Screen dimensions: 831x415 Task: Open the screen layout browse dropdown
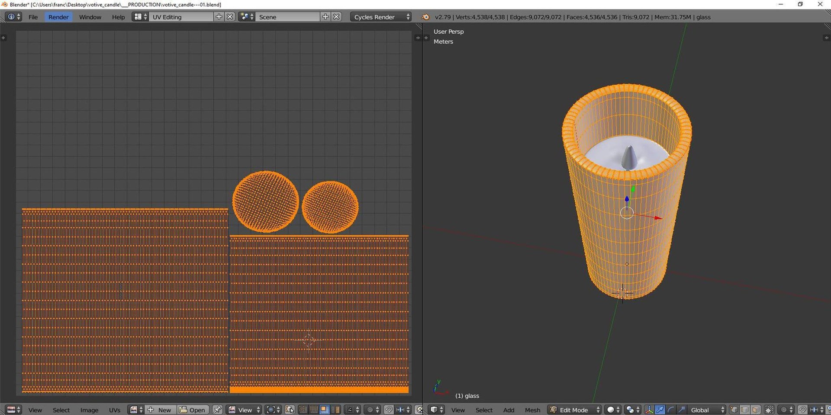click(x=140, y=17)
